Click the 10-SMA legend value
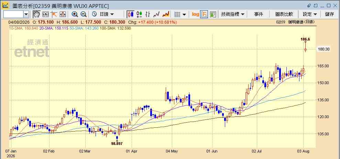Viewport: 340px width, 159px height. 23,28
